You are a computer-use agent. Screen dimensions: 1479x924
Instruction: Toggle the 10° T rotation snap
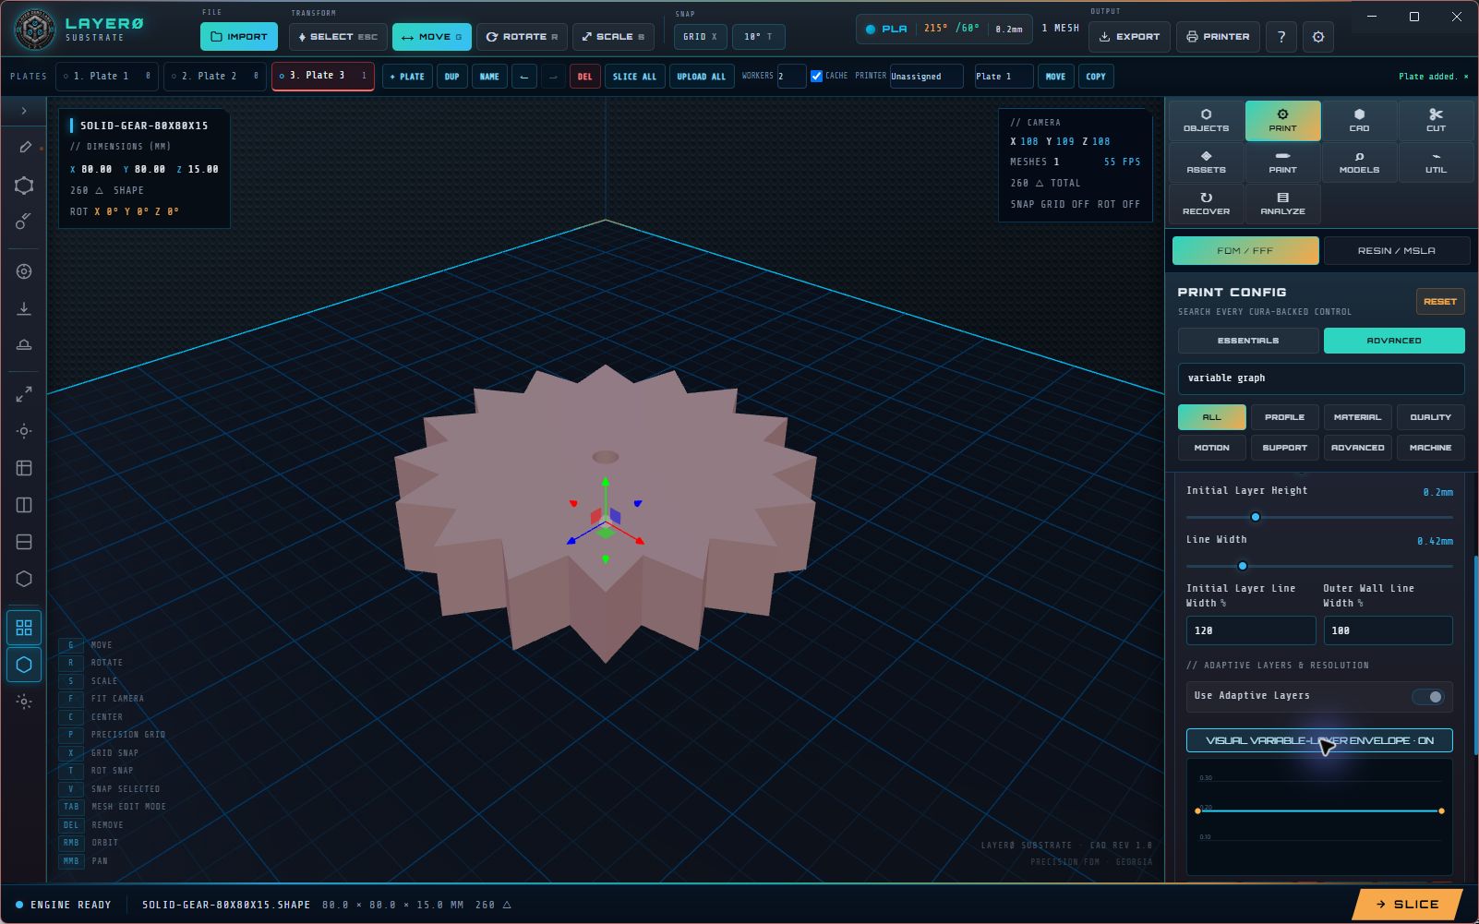click(758, 37)
